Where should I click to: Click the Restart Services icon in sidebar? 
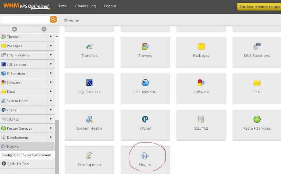pos(3,128)
